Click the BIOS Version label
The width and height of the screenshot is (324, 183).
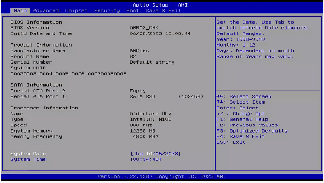[x=30, y=28]
